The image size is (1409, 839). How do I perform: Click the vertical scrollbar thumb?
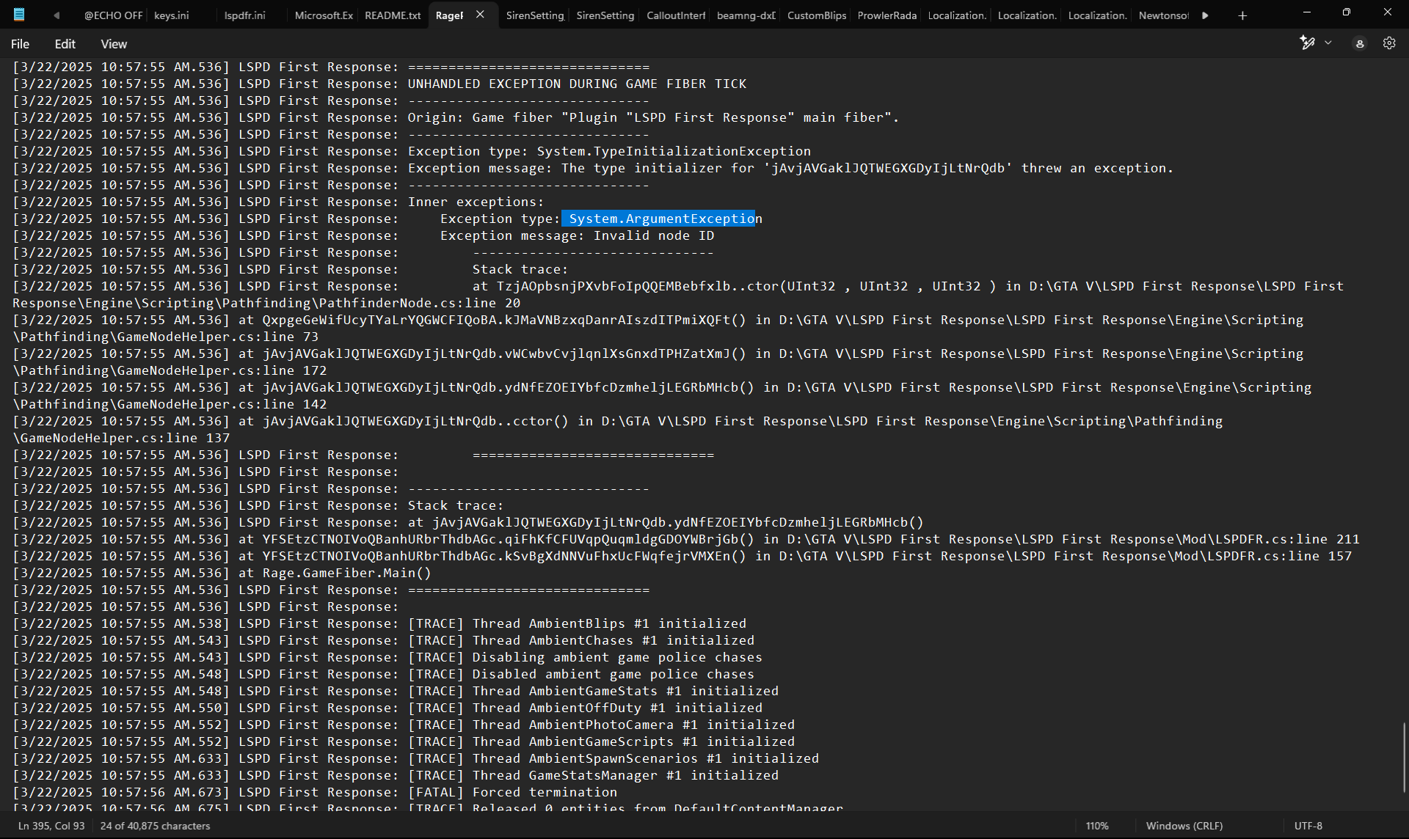[1404, 758]
